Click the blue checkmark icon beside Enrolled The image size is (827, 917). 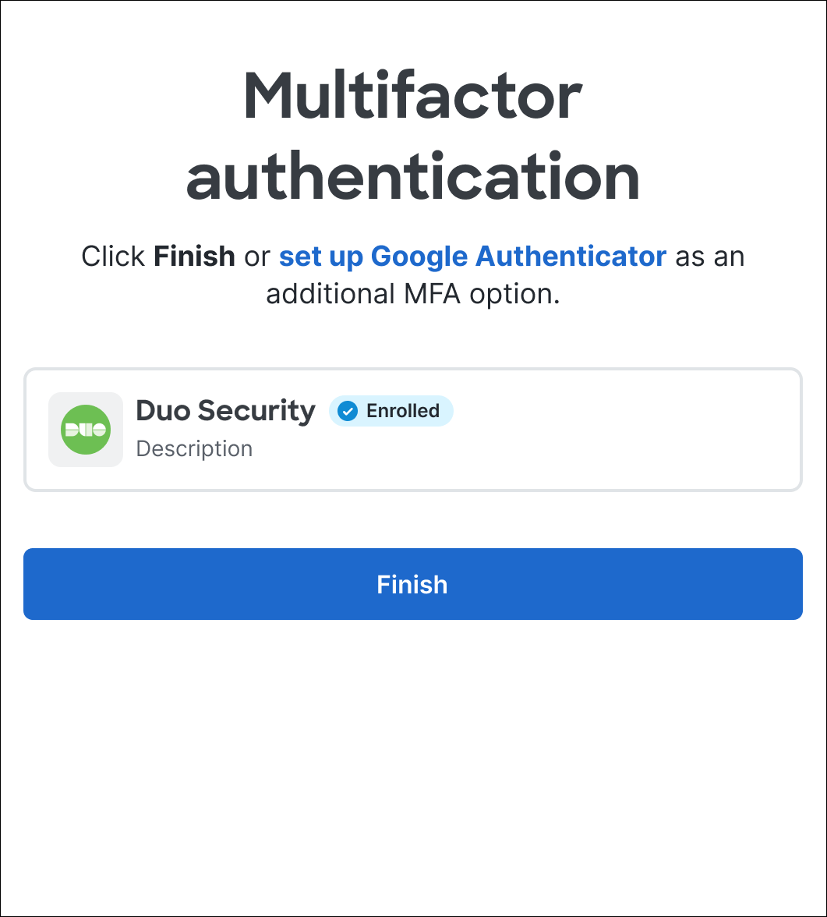point(348,411)
